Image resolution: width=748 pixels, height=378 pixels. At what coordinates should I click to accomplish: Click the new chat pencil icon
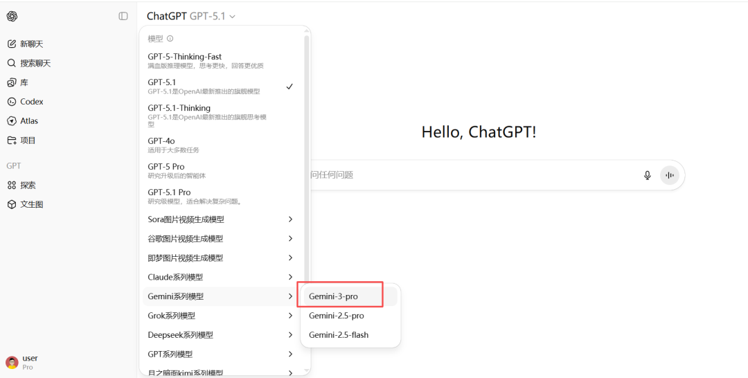12,44
